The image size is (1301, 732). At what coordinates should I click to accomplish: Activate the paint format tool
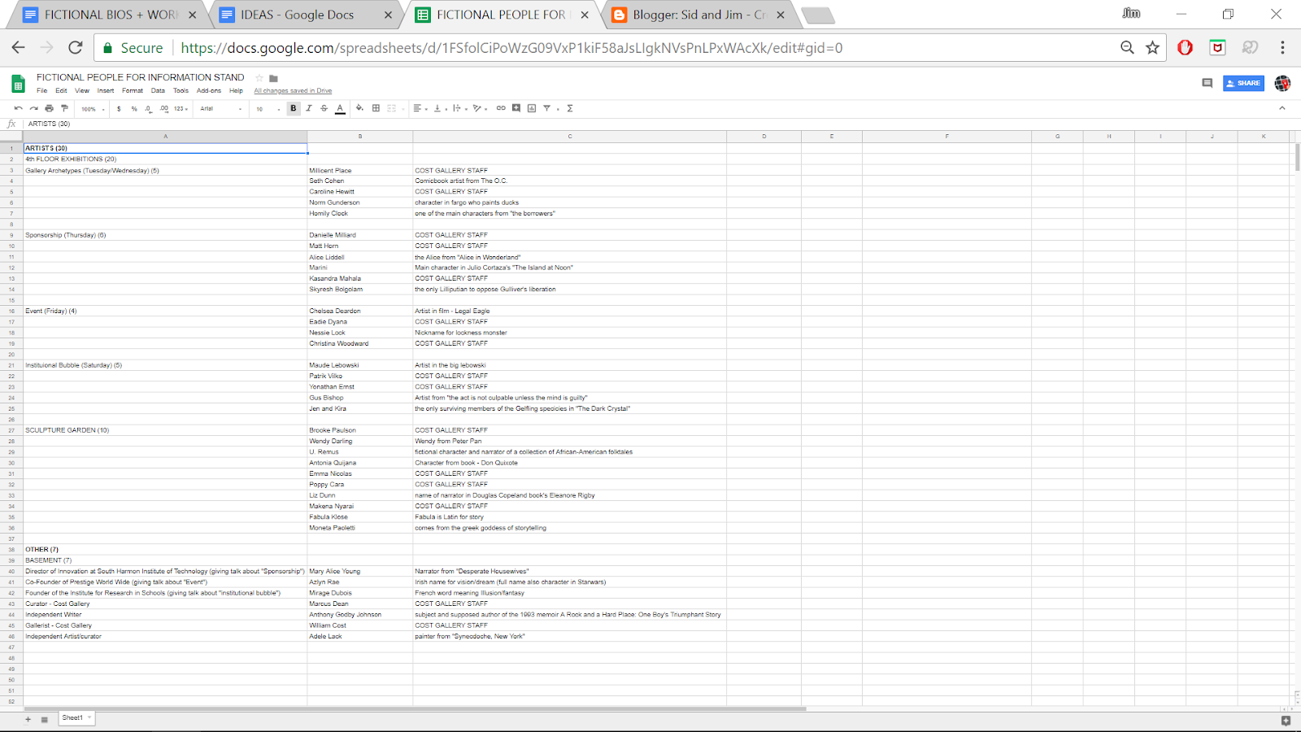[x=64, y=108]
